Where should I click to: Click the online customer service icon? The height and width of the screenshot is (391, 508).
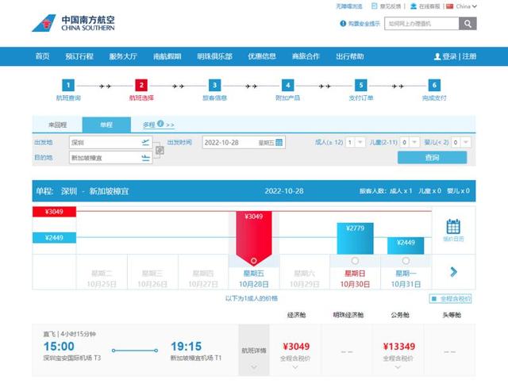click(x=414, y=6)
